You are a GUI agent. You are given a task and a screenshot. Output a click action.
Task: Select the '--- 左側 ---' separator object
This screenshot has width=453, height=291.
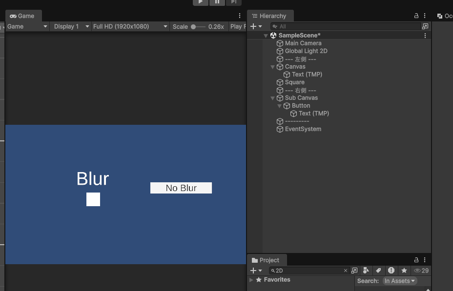click(x=301, y=59)
